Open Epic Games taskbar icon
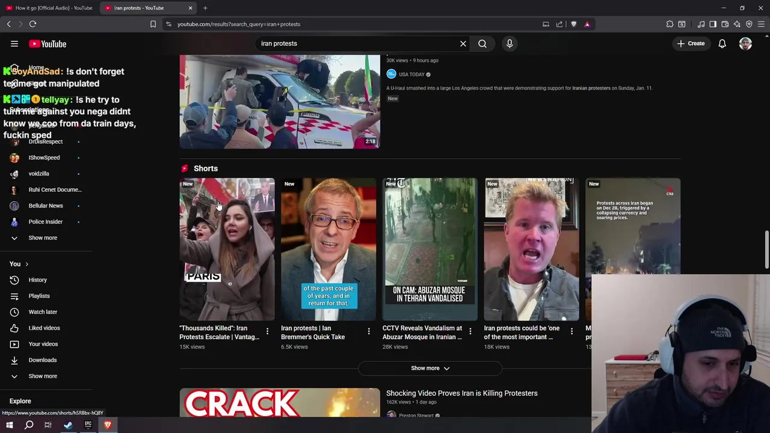 click(88, 425)
